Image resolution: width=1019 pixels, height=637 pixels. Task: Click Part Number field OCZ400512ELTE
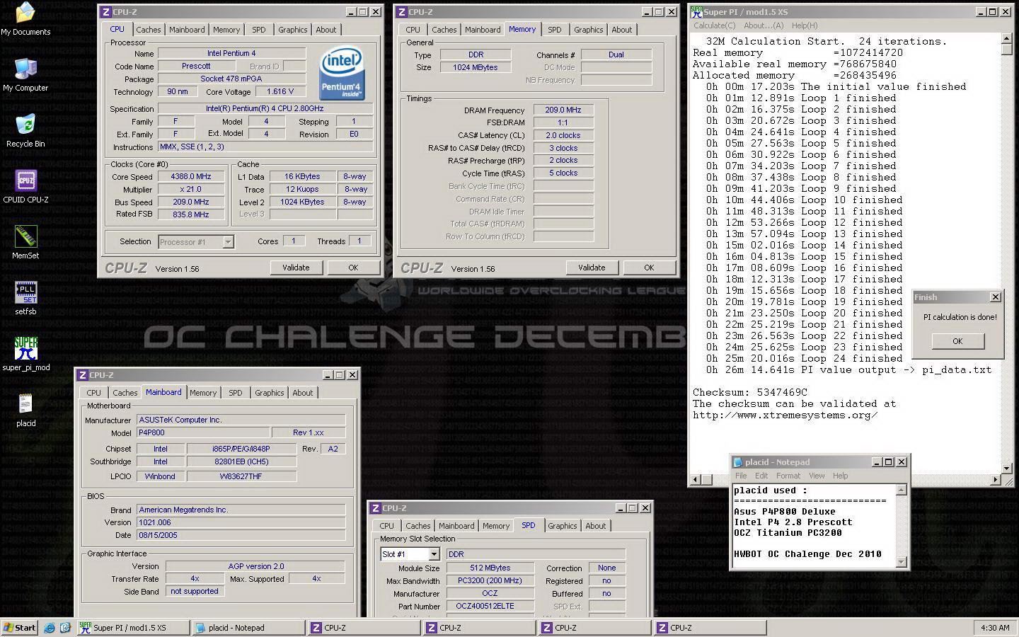click(490, 607)
